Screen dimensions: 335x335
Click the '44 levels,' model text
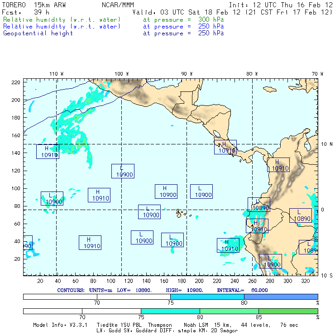point(256,325)
